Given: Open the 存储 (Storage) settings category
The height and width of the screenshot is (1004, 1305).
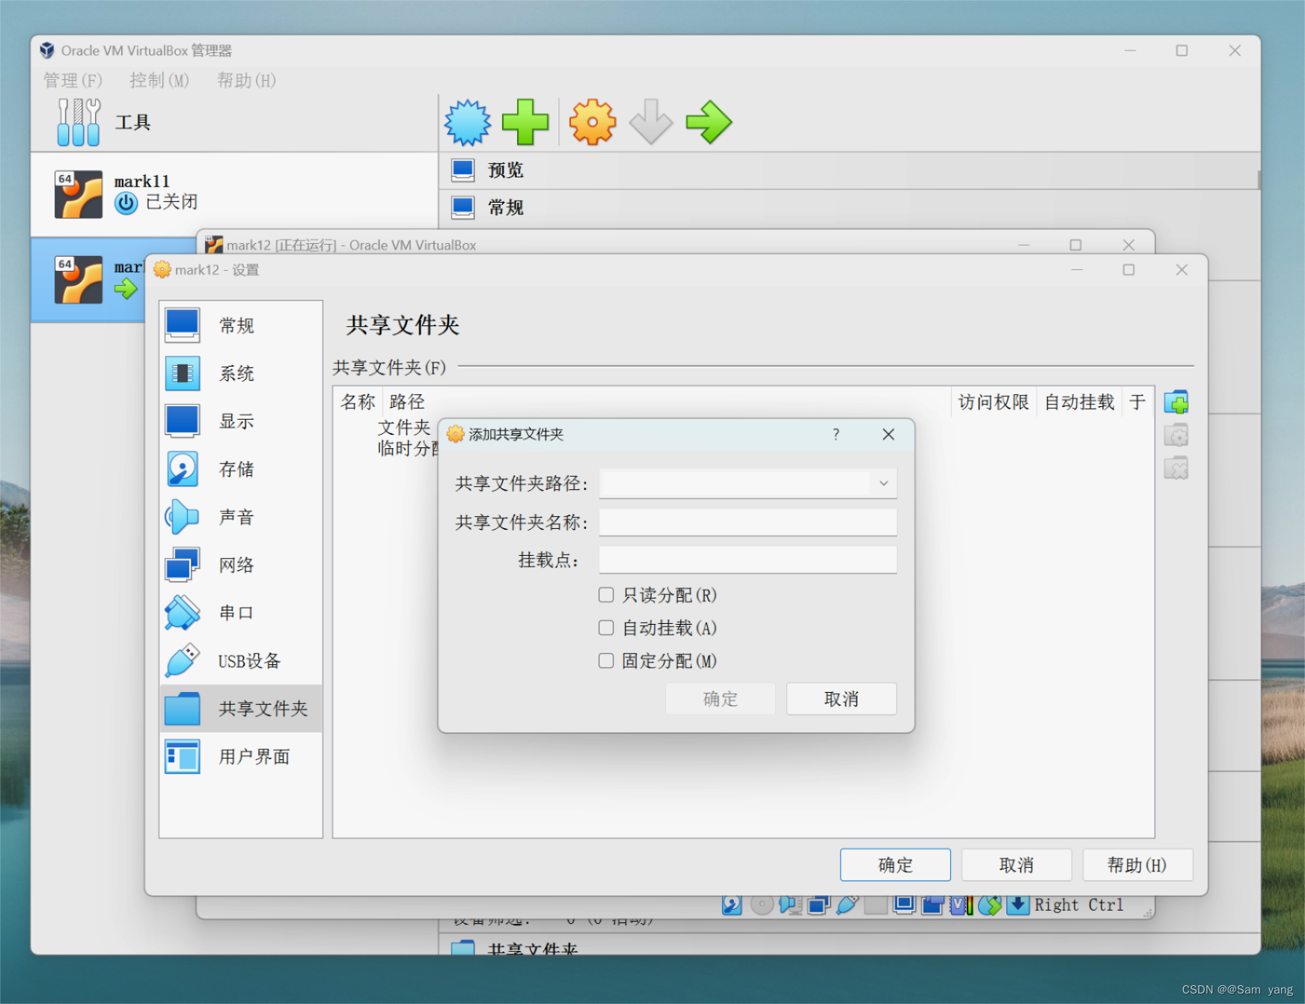Looking at the screenshot, I should coord(240,469).
